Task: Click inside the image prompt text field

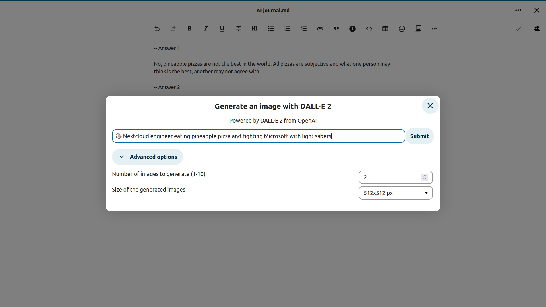Action: [258, 136]
